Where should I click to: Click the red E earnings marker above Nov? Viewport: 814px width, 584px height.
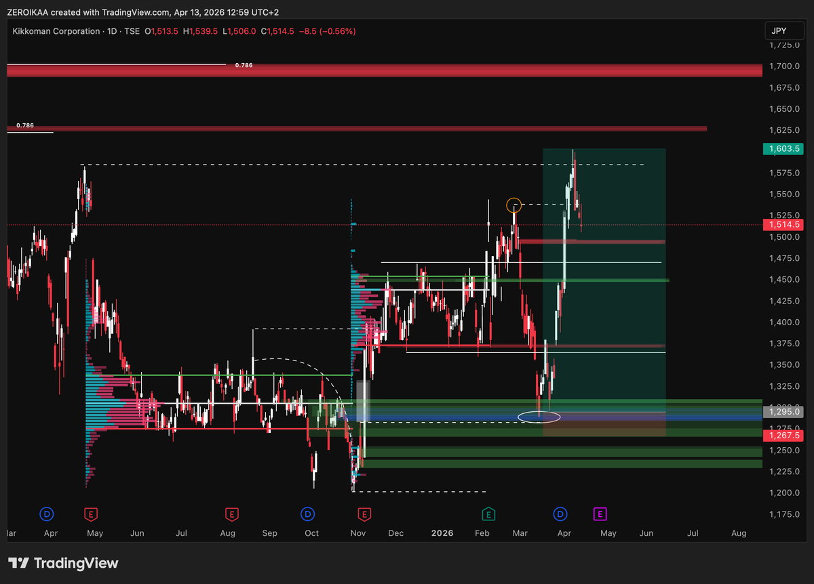tap(364, 514)
